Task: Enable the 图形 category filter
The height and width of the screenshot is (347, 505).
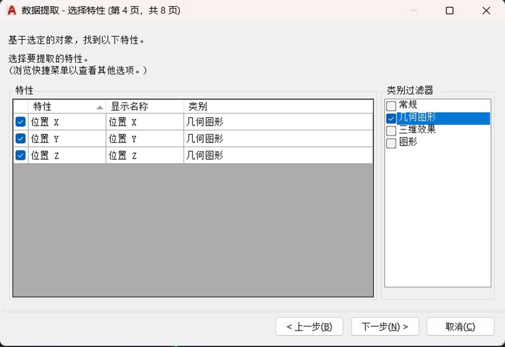Action: 391,143
